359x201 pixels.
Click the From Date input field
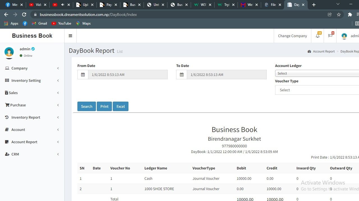tap(128, 75)
